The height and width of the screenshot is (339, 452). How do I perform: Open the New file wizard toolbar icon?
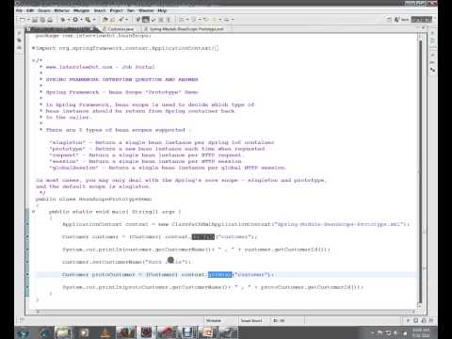click(22, 20)
